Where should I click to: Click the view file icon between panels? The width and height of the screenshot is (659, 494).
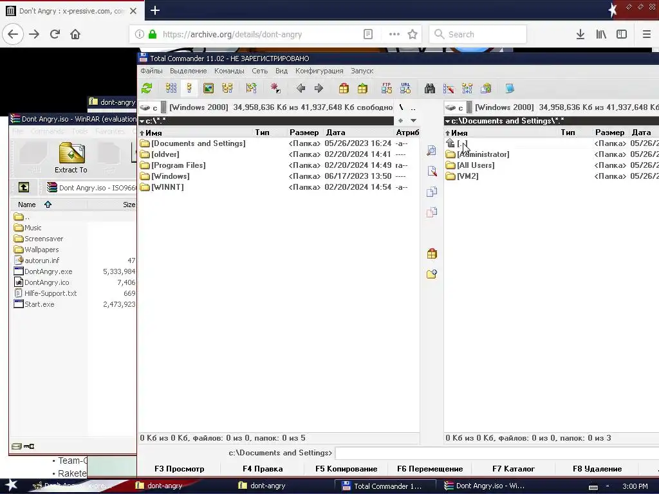point(432,151)
